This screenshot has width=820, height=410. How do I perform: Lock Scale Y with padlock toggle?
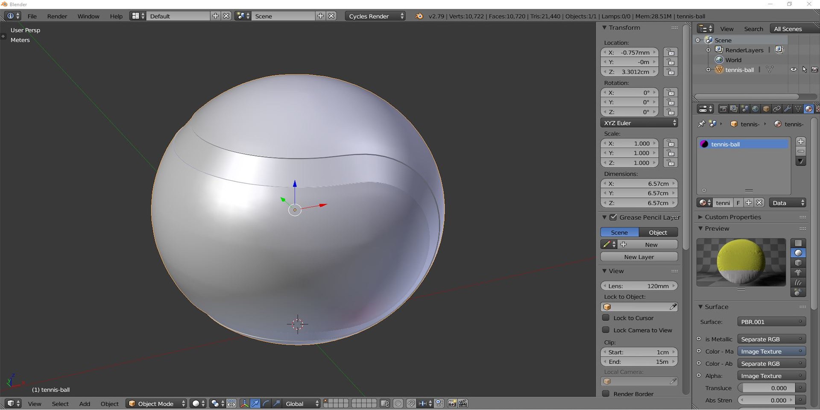coord(671,153)
